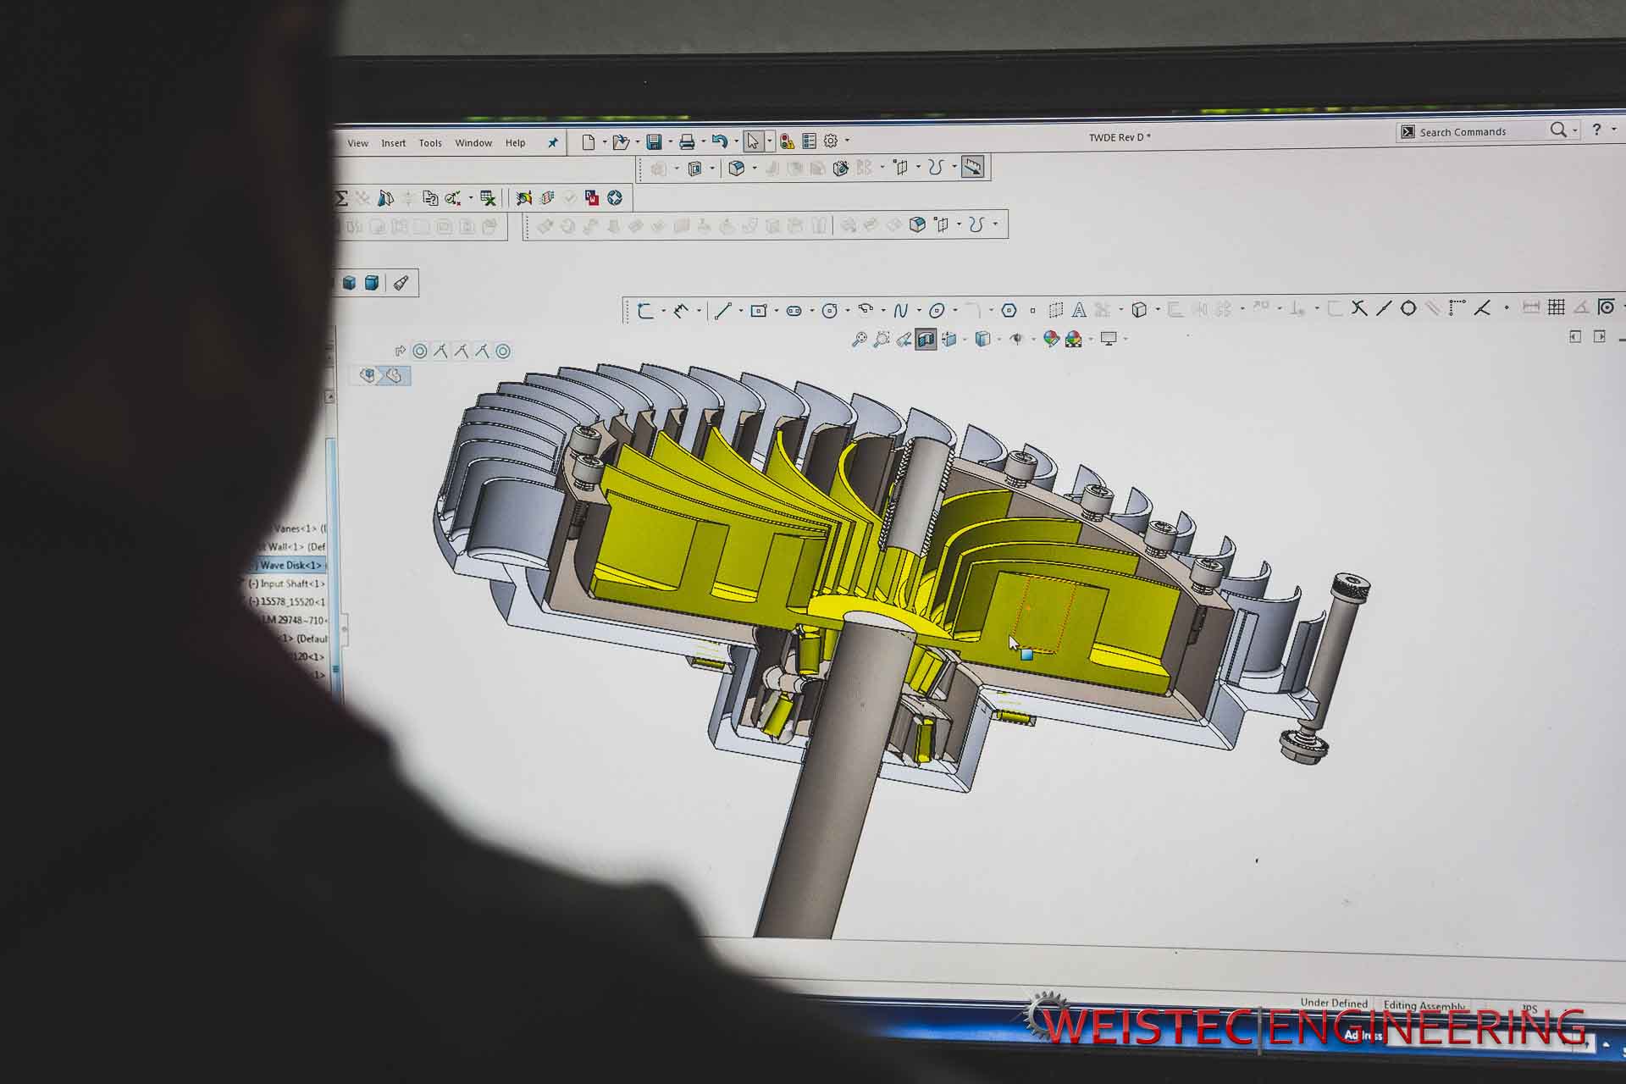Click the File Properties list icon
Viewport: 1626px width, 1084px height.
coord(809,141)
